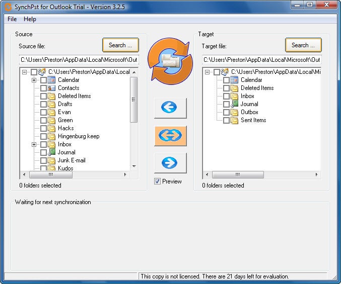The height and width of the screenshot is (284, 341).
Task: Click the Target horizontal scrollbar thumb
Action: [238, 174]
